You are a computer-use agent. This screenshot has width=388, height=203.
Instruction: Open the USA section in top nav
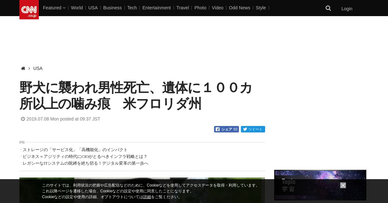pos(93,8)
